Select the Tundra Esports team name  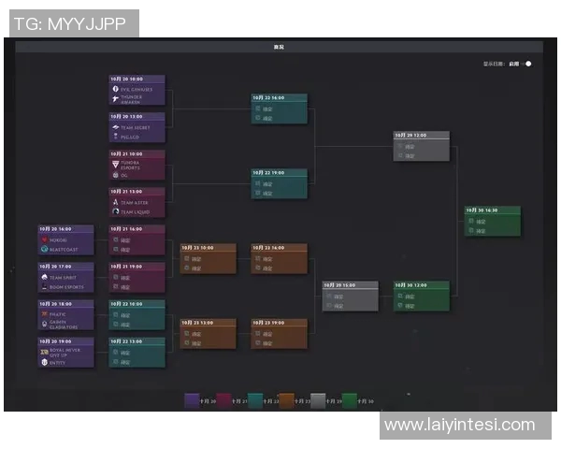[130, 165]
